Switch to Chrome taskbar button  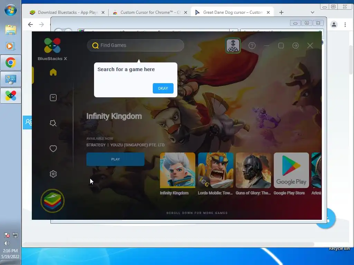[x=11, y=62]
